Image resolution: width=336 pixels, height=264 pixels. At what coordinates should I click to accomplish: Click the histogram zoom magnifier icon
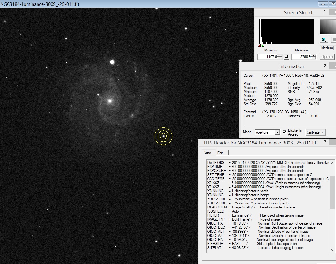pyautogui.click(x=324, y=40)
